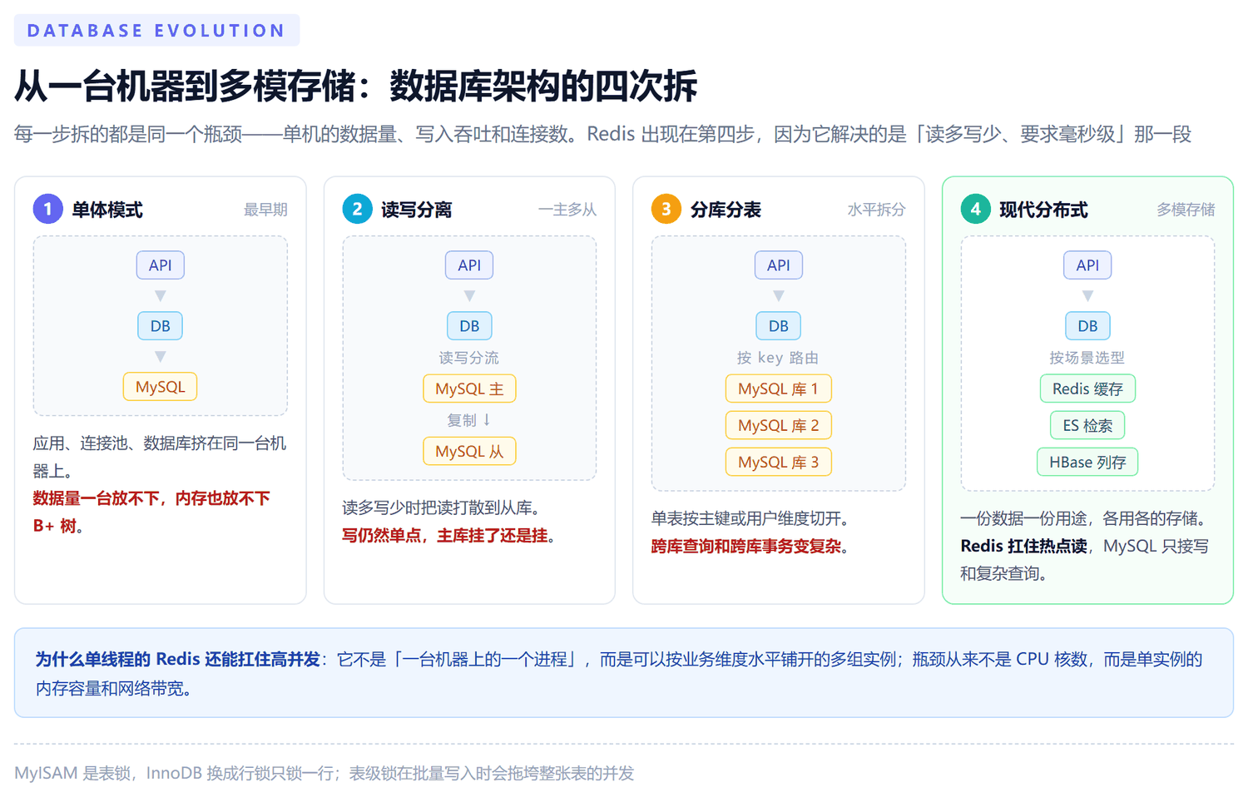This screenshot has height=797, width=1248.
Task: Select the 单体模式 card title
Action: 107,210
